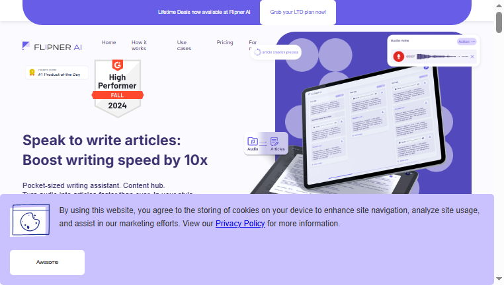This screenshot has width=504, height=285.
Task: Click the Action tag in Audio note card
Action: 466,42
